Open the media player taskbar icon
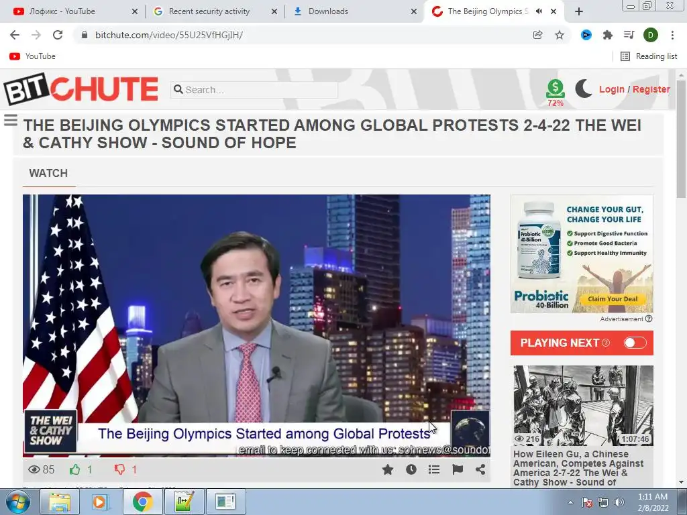 (101, 502)
